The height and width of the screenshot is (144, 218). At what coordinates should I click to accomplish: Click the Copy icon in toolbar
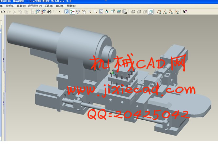coord(20,12)
